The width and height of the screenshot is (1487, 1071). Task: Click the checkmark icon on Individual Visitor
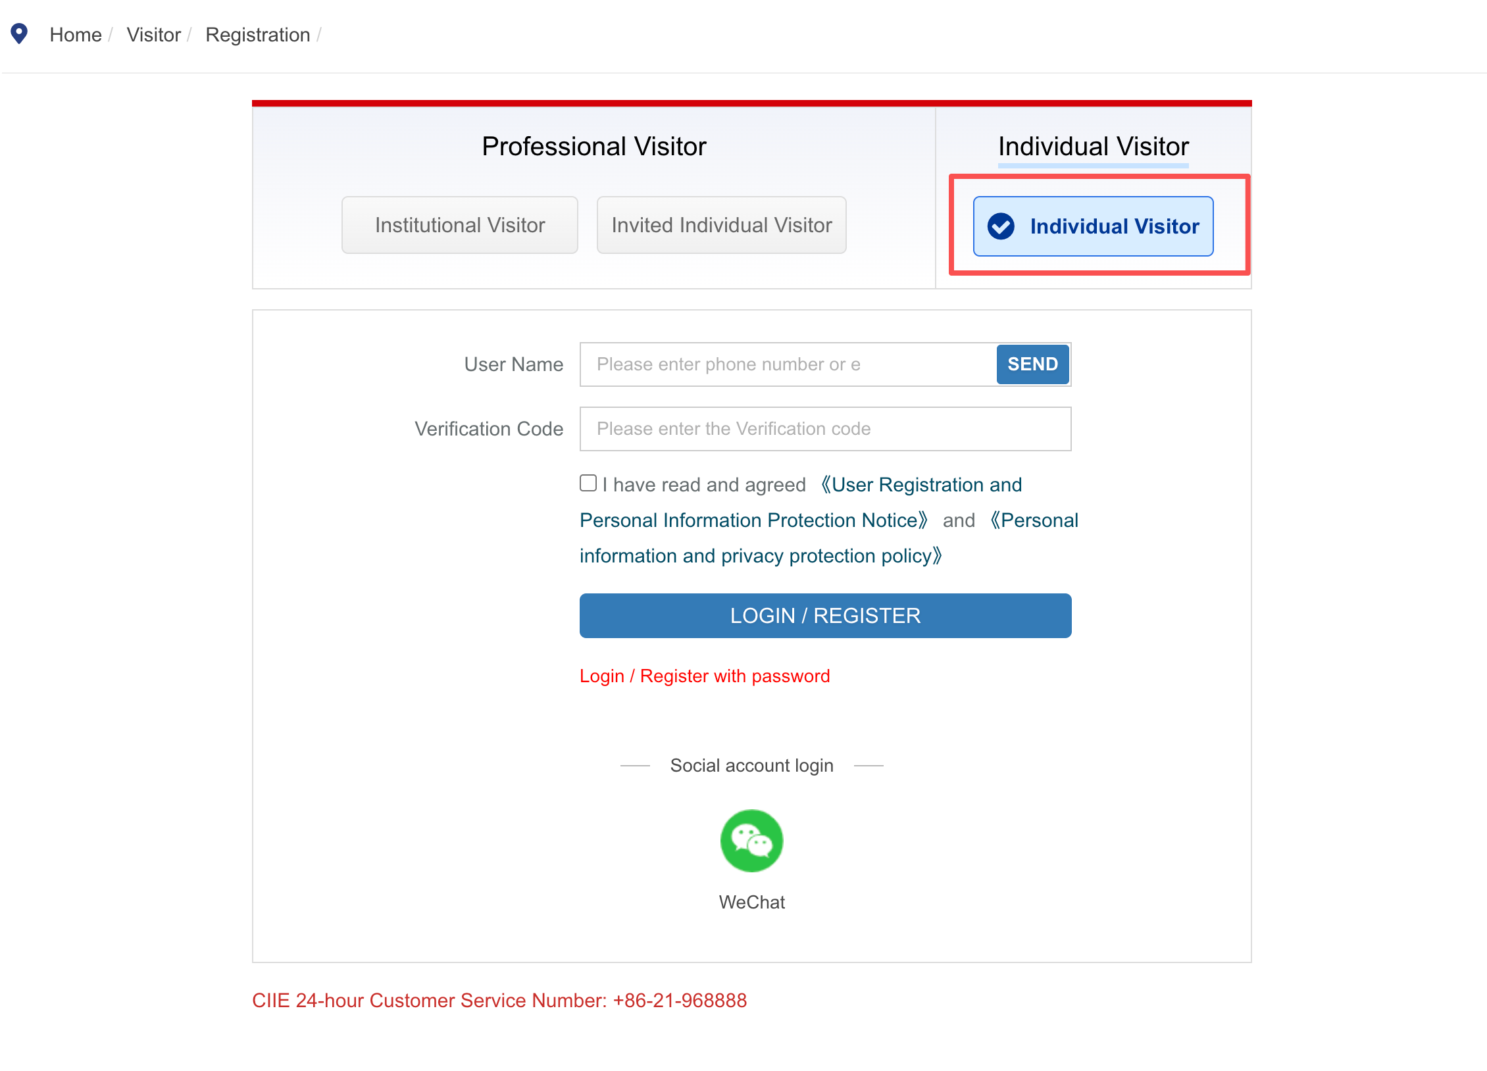[x=1001, y=226]
